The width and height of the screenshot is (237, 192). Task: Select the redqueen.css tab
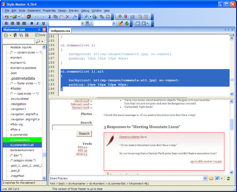(x=61, y=31)
